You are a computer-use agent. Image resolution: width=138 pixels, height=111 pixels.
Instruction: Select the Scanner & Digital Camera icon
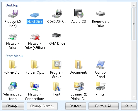tap(79, 86)
